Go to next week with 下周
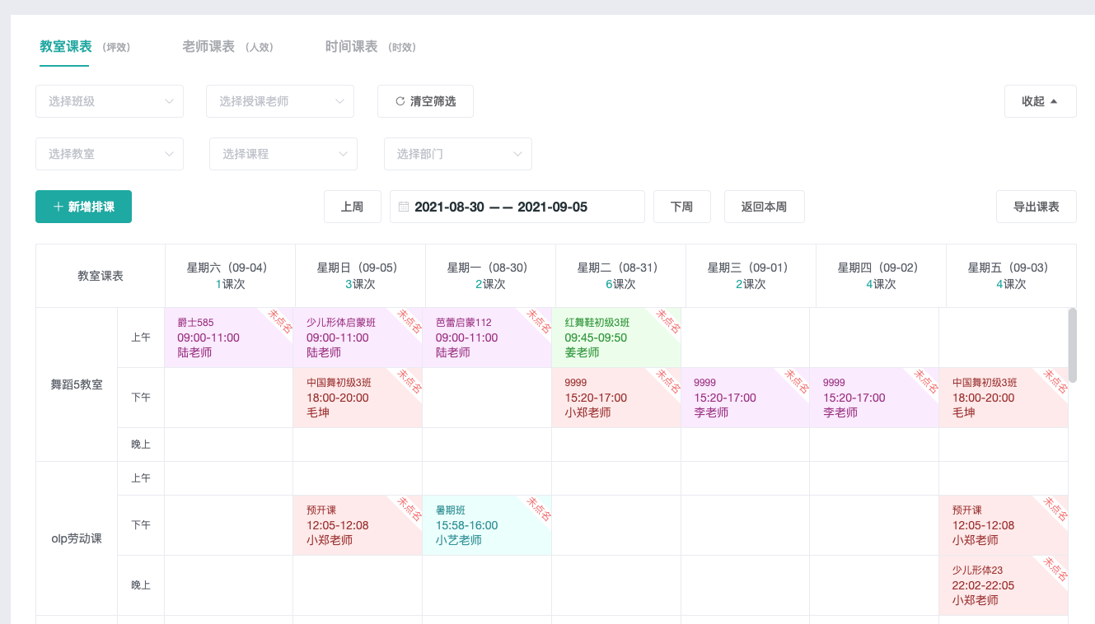This screenshot has width=1095, height=624. (x=682, y=207)
